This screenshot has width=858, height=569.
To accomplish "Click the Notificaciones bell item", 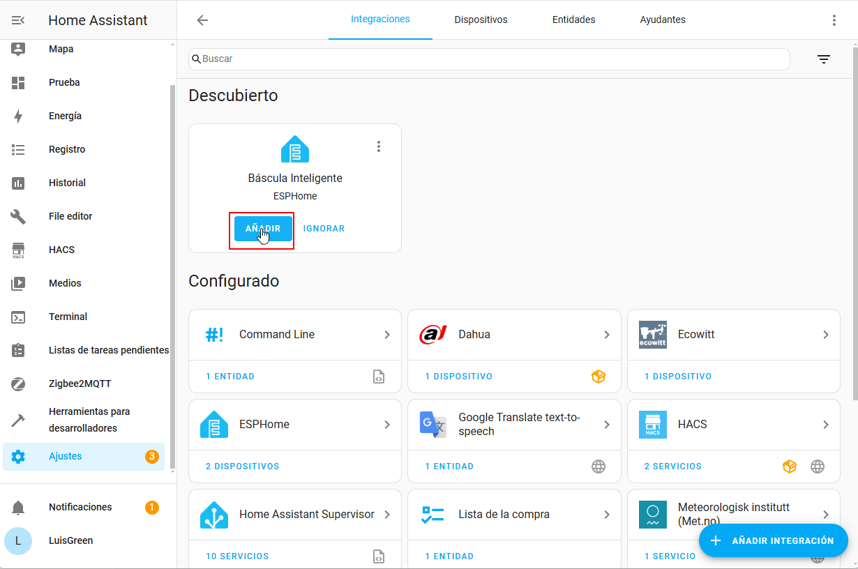I will click(80, 507).
